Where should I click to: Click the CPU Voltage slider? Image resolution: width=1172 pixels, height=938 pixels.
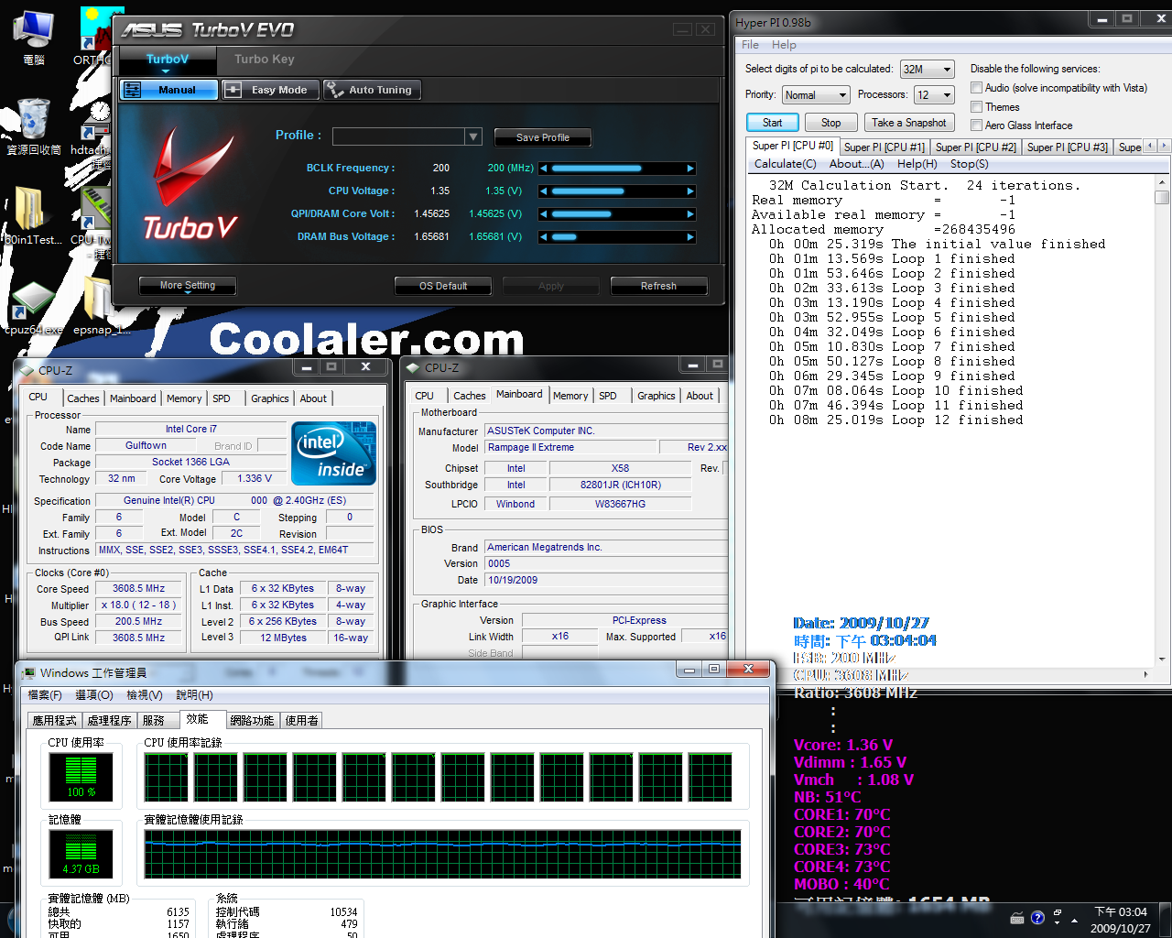617,191
